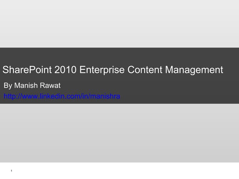Screen dimensions: 239x179
Task: Click the dark banner strip above the title
Action: [119, 54]
